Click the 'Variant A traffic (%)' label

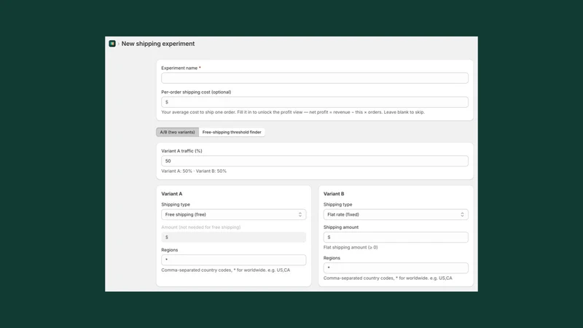181,151
